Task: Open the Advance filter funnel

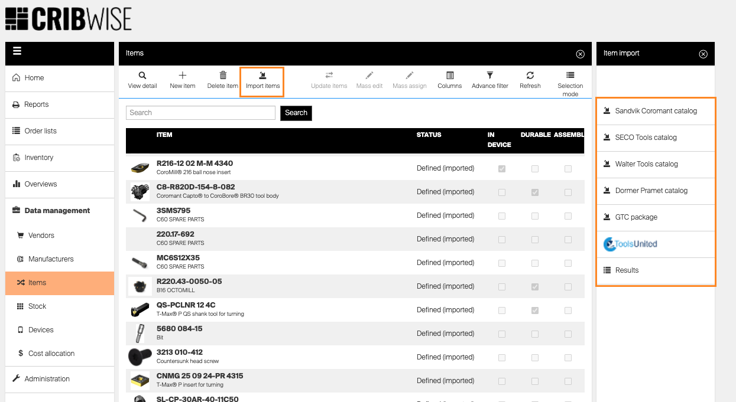Action: coord(489,76)
